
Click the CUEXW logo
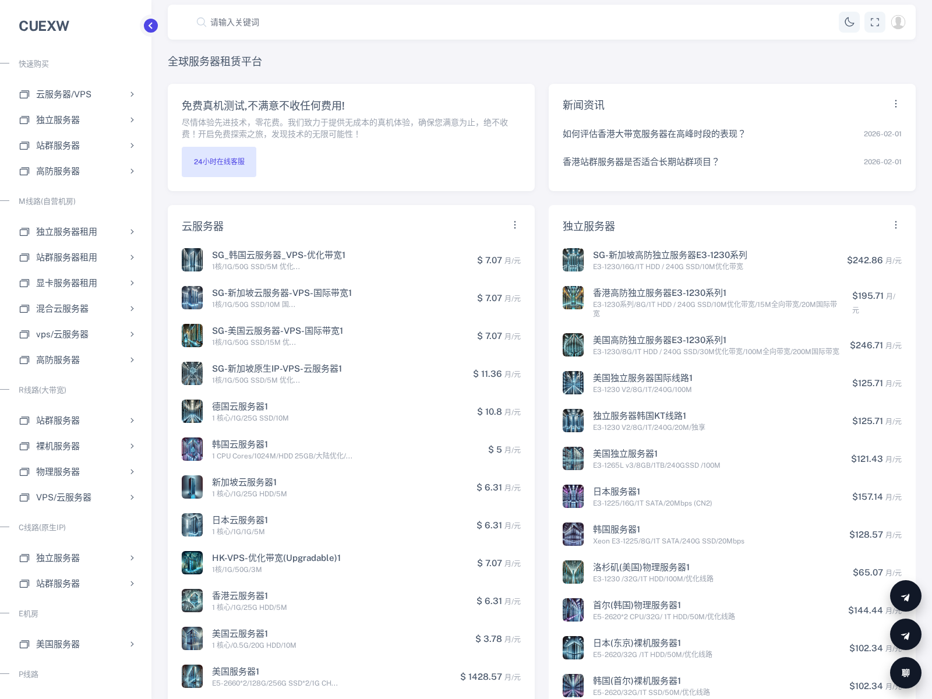pyautogui.click(x=44, y=26)
